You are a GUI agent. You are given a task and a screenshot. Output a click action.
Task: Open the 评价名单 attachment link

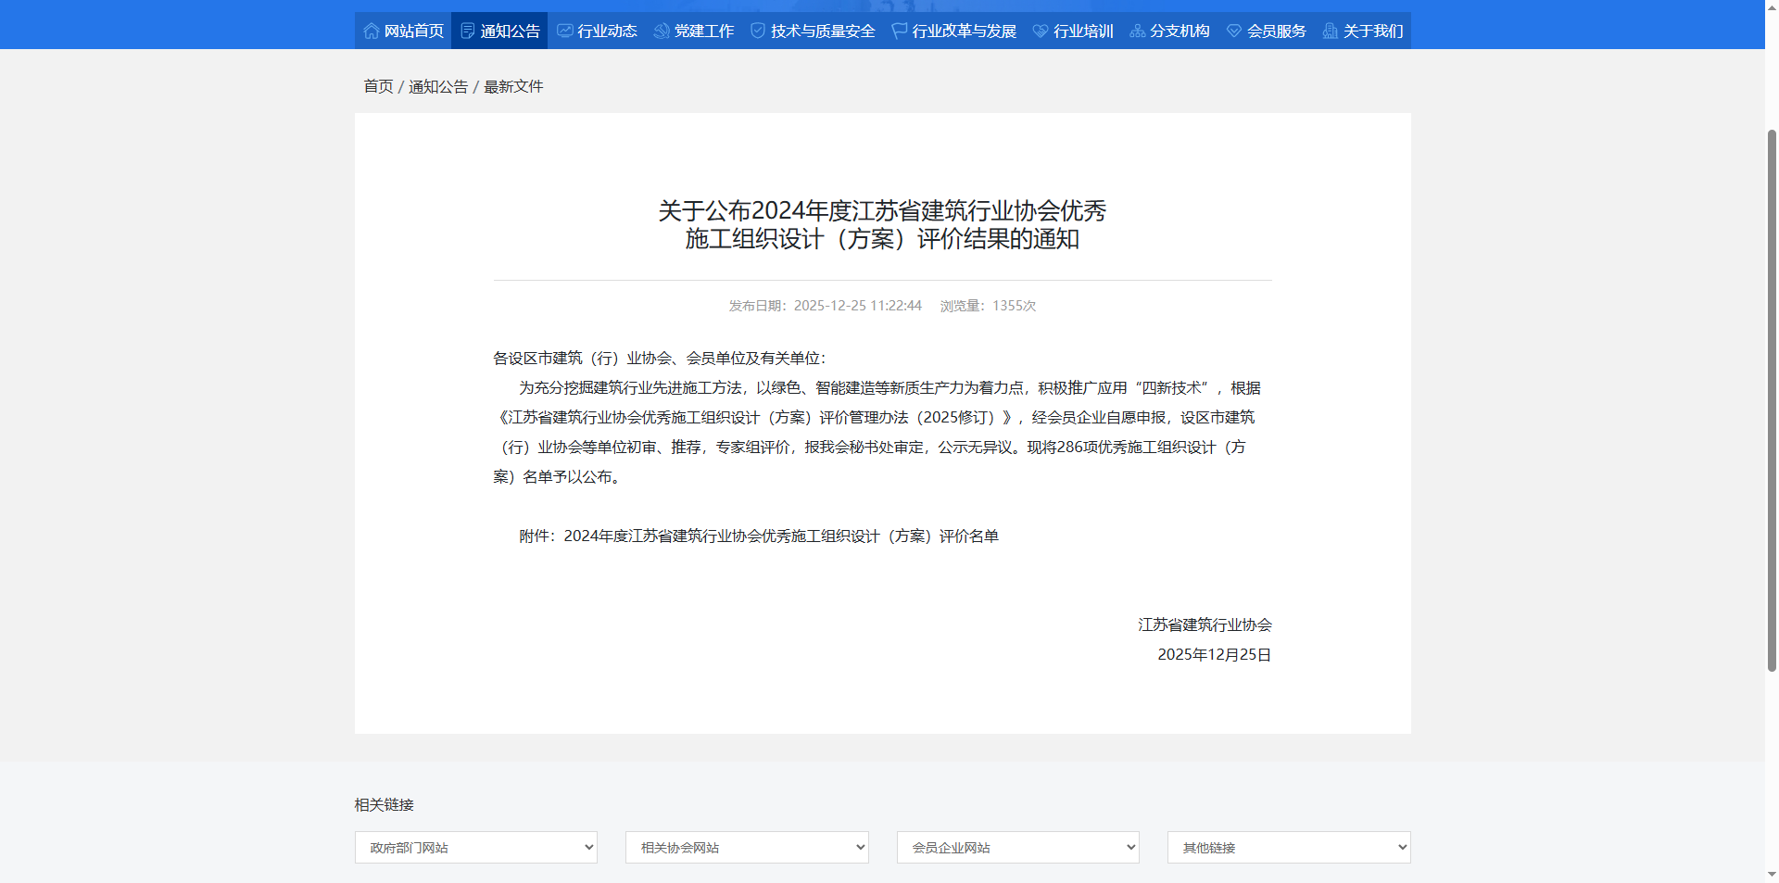pos(781,536)
